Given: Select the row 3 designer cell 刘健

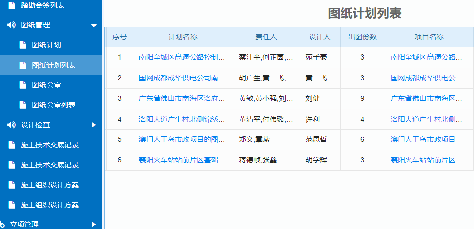Looking at the screenshot, I should [x=313, y=98].
